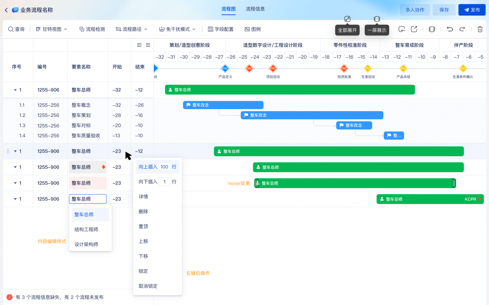Redo the last action
The image size is (489, 305).
[x=462, y=29]
